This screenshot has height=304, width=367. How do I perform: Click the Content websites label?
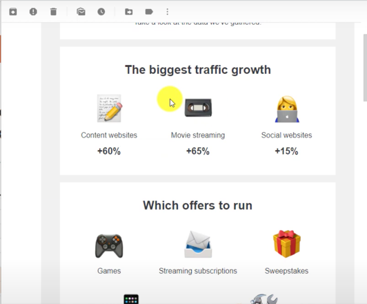pyautogui.click(x=109, y=135)
